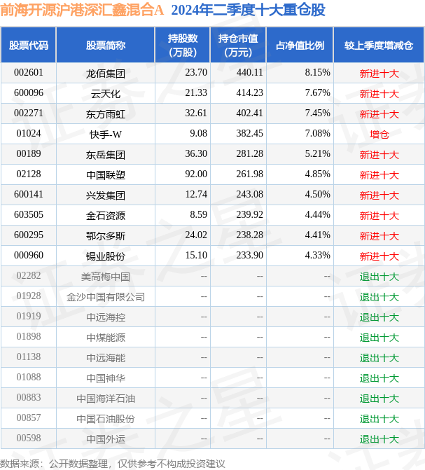Click the 较上季度增减仓 column header
Viewport: 425px width, 470px height.
tap(379, 46)
